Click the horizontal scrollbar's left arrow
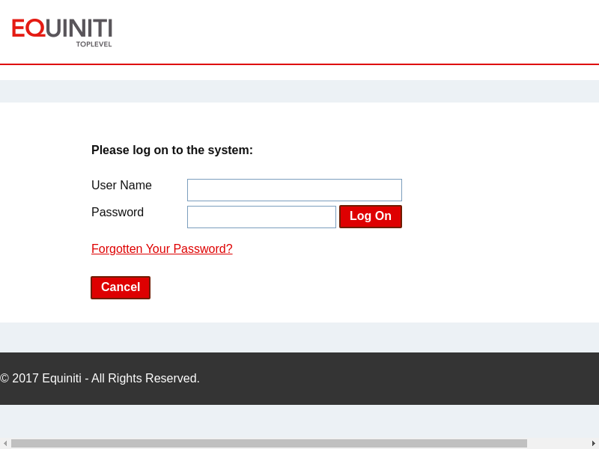 [x=5, y=443]
